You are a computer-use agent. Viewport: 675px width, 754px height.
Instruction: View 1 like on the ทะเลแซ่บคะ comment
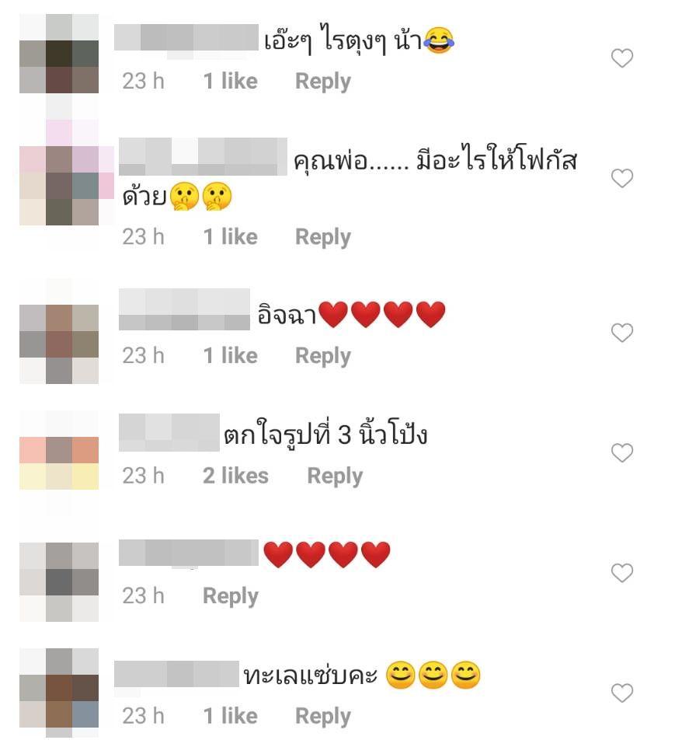point(230,716)
